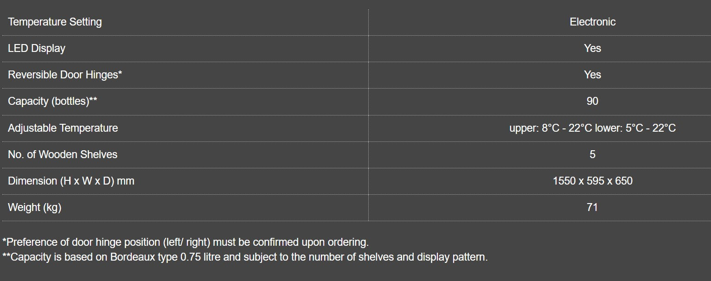Select the 1550 x 595 x 650 dimension value
Screen dimensions: 711x281
592,181
